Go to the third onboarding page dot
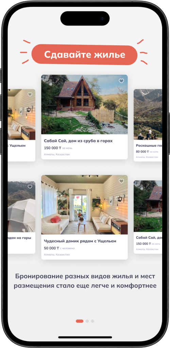 click(x=92, y=321)
